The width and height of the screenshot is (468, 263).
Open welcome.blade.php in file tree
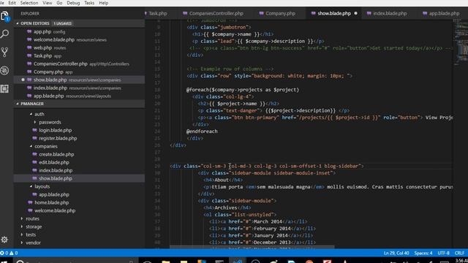79,211
